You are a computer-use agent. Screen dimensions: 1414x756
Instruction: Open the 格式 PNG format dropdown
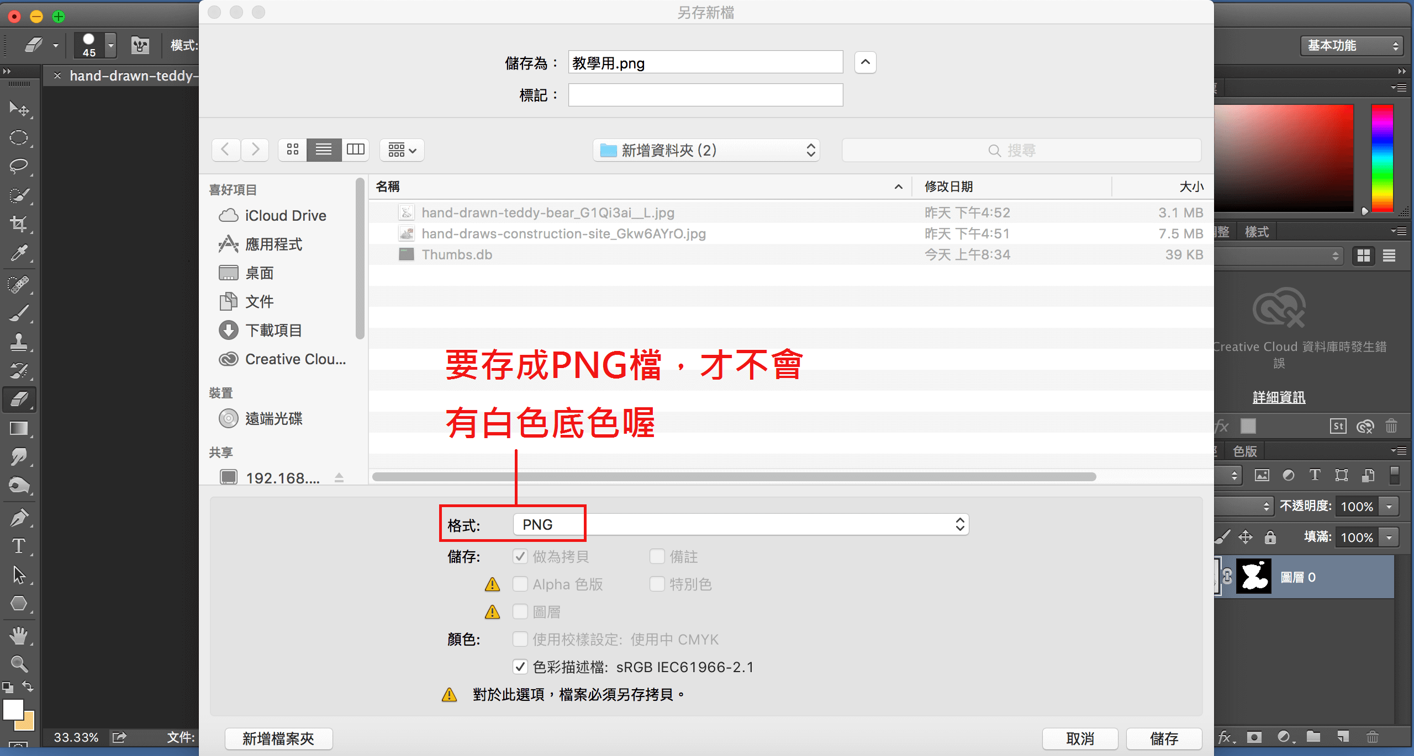click(740, 524)
